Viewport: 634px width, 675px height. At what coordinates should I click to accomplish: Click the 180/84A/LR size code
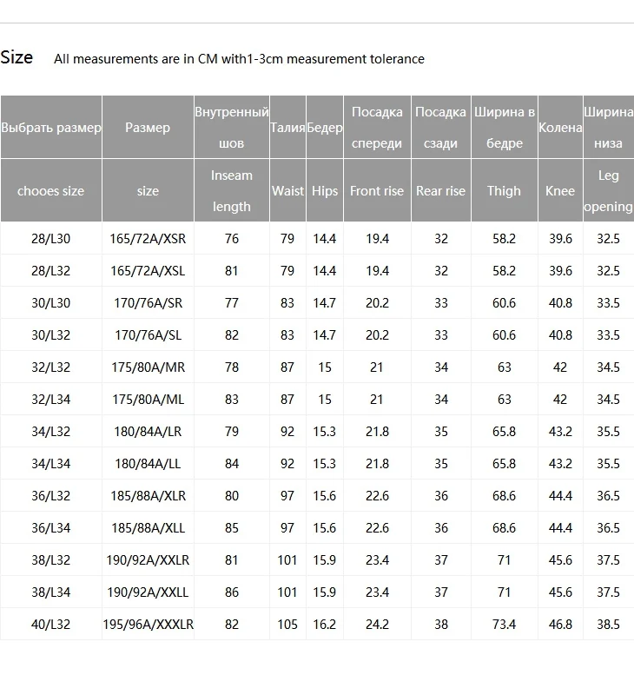pos(148,432)
